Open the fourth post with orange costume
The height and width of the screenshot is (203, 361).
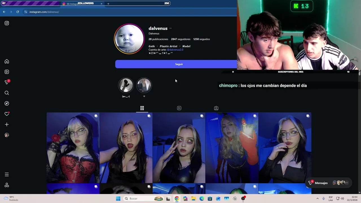pyautogui.click(x=232, y=148)
